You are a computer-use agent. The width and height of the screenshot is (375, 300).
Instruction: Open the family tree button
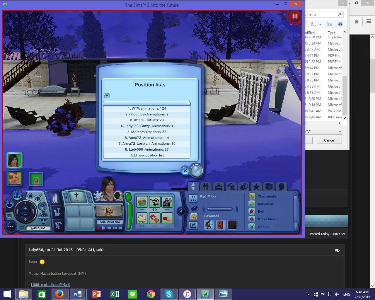click(x=193, y=198)
